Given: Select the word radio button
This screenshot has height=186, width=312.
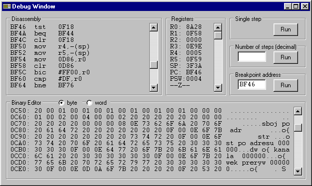Looking at the screenshot, I should (x=89, y=103).
